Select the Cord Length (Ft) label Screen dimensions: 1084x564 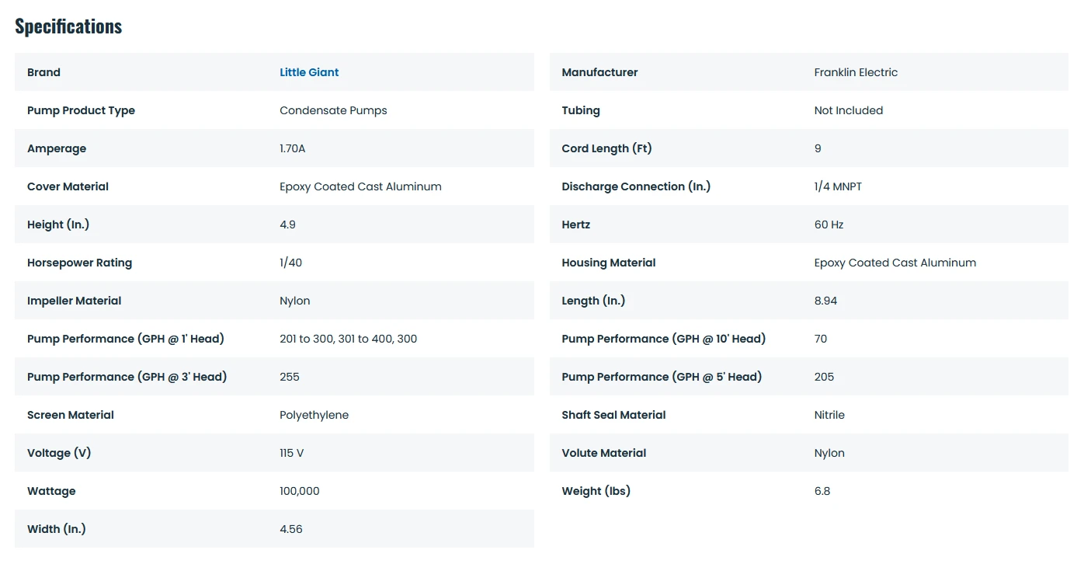(x=606, y=148)
